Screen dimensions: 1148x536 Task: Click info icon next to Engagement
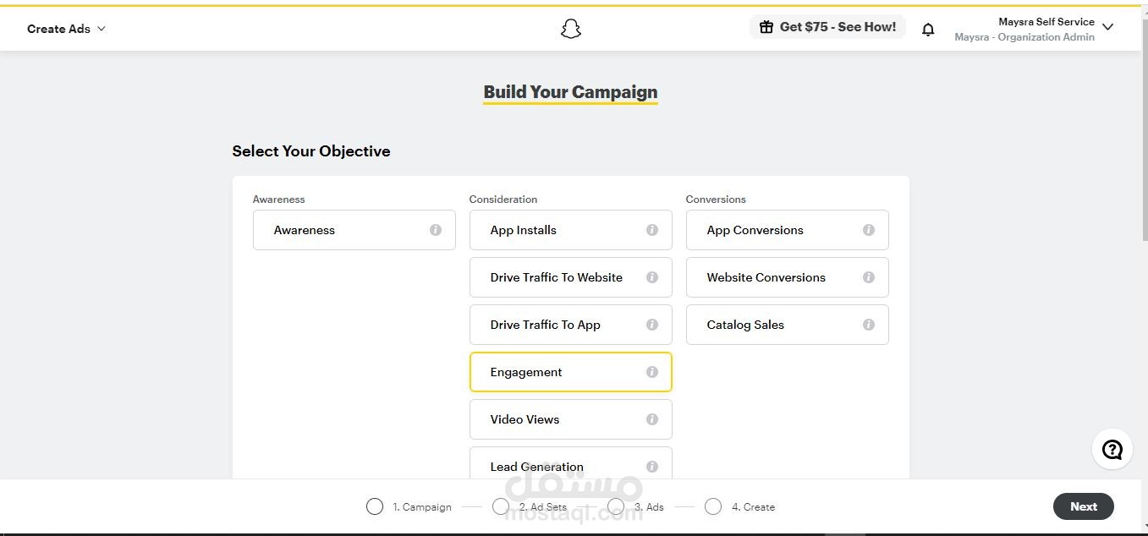[x=652, y=372]
